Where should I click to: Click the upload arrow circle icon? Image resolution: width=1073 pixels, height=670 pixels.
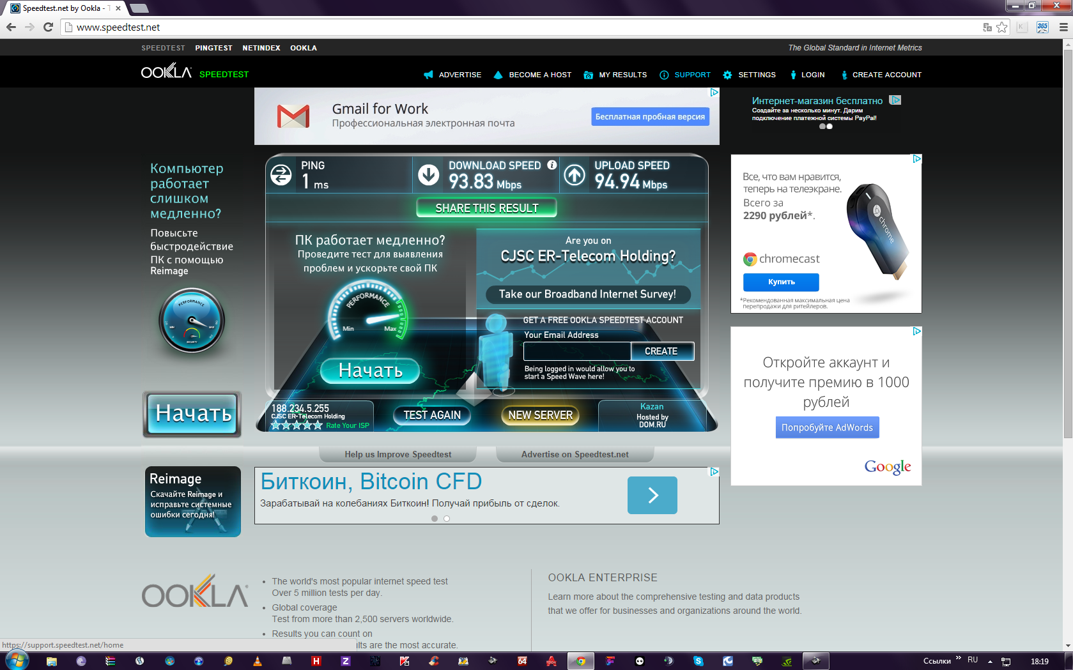[575, 174]
